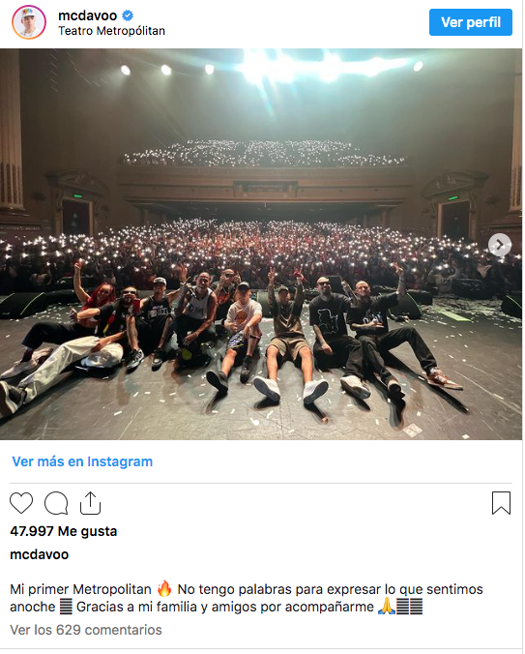
Task: Click the fire emoji in caption
Action: click(164, 589)
